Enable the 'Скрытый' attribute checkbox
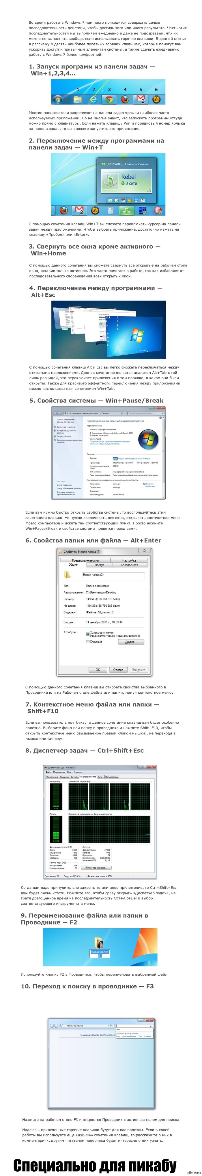The image size is (202, 1176). (87, 641)
